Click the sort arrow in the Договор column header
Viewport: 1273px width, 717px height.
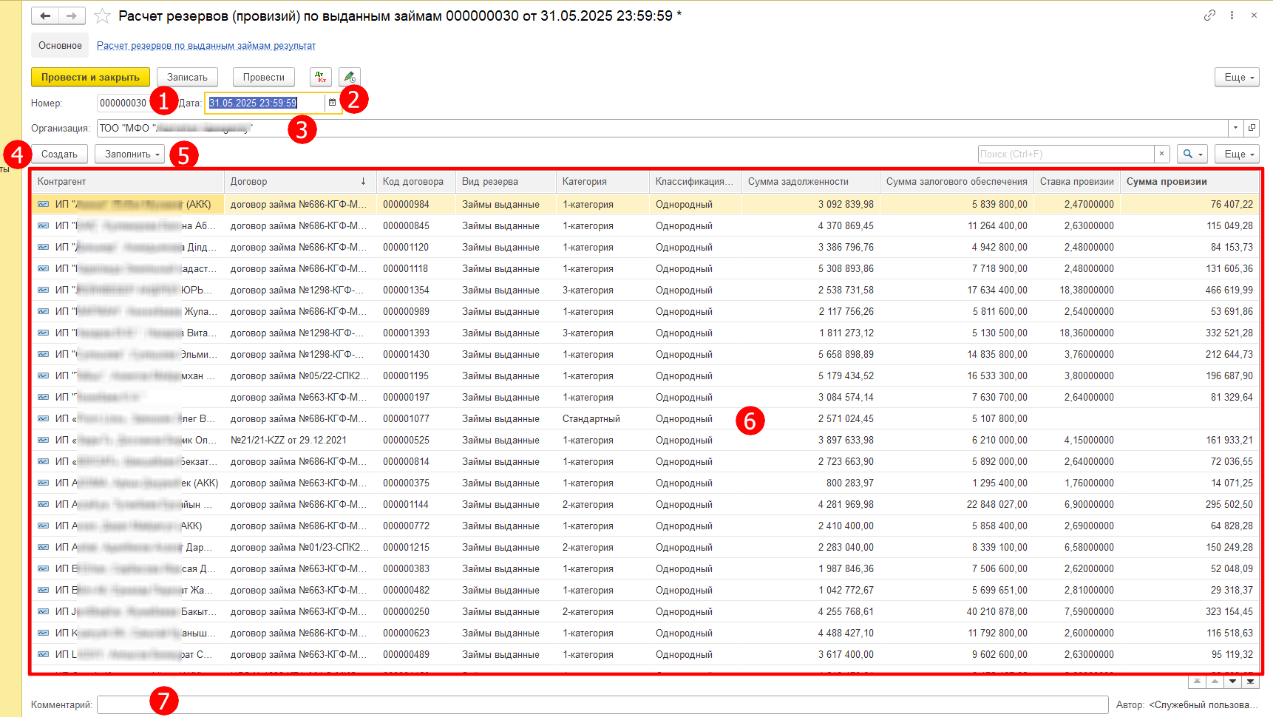pos(363,181)
